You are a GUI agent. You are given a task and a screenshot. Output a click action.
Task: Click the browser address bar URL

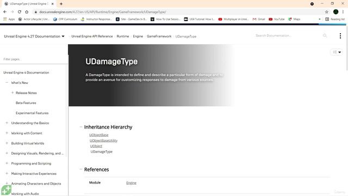[x=103, y=12]
